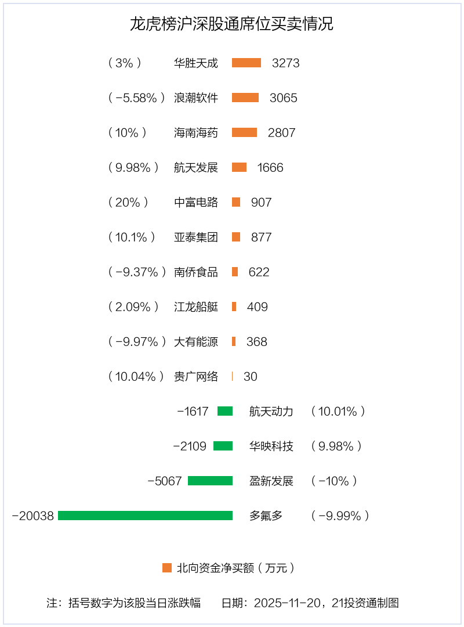Click the 贵广网络 stock name
The image size is (464, 627).
pyautogui.click(x=196, y=376)
